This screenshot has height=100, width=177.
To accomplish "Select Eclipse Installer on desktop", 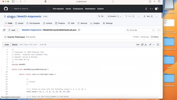I will point(169,7).
